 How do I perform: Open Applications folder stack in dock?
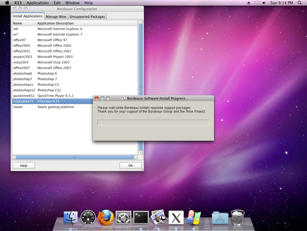coord(220,218)
